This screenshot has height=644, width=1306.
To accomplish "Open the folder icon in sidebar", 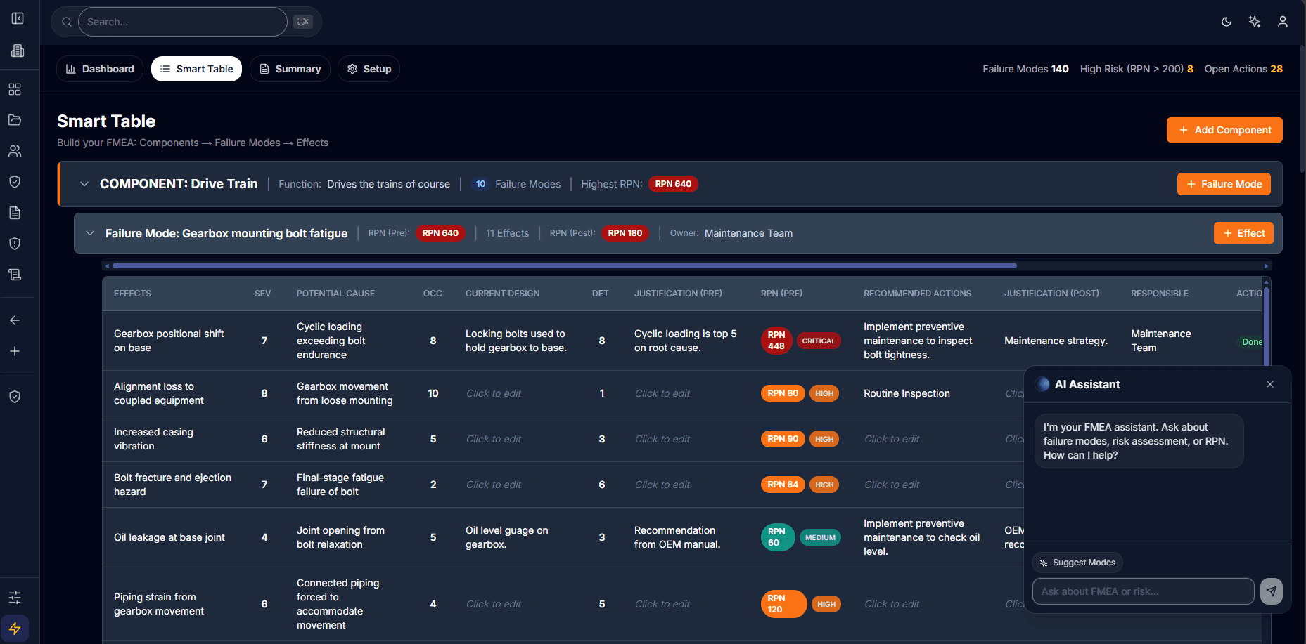I will (x=15, y=120).
